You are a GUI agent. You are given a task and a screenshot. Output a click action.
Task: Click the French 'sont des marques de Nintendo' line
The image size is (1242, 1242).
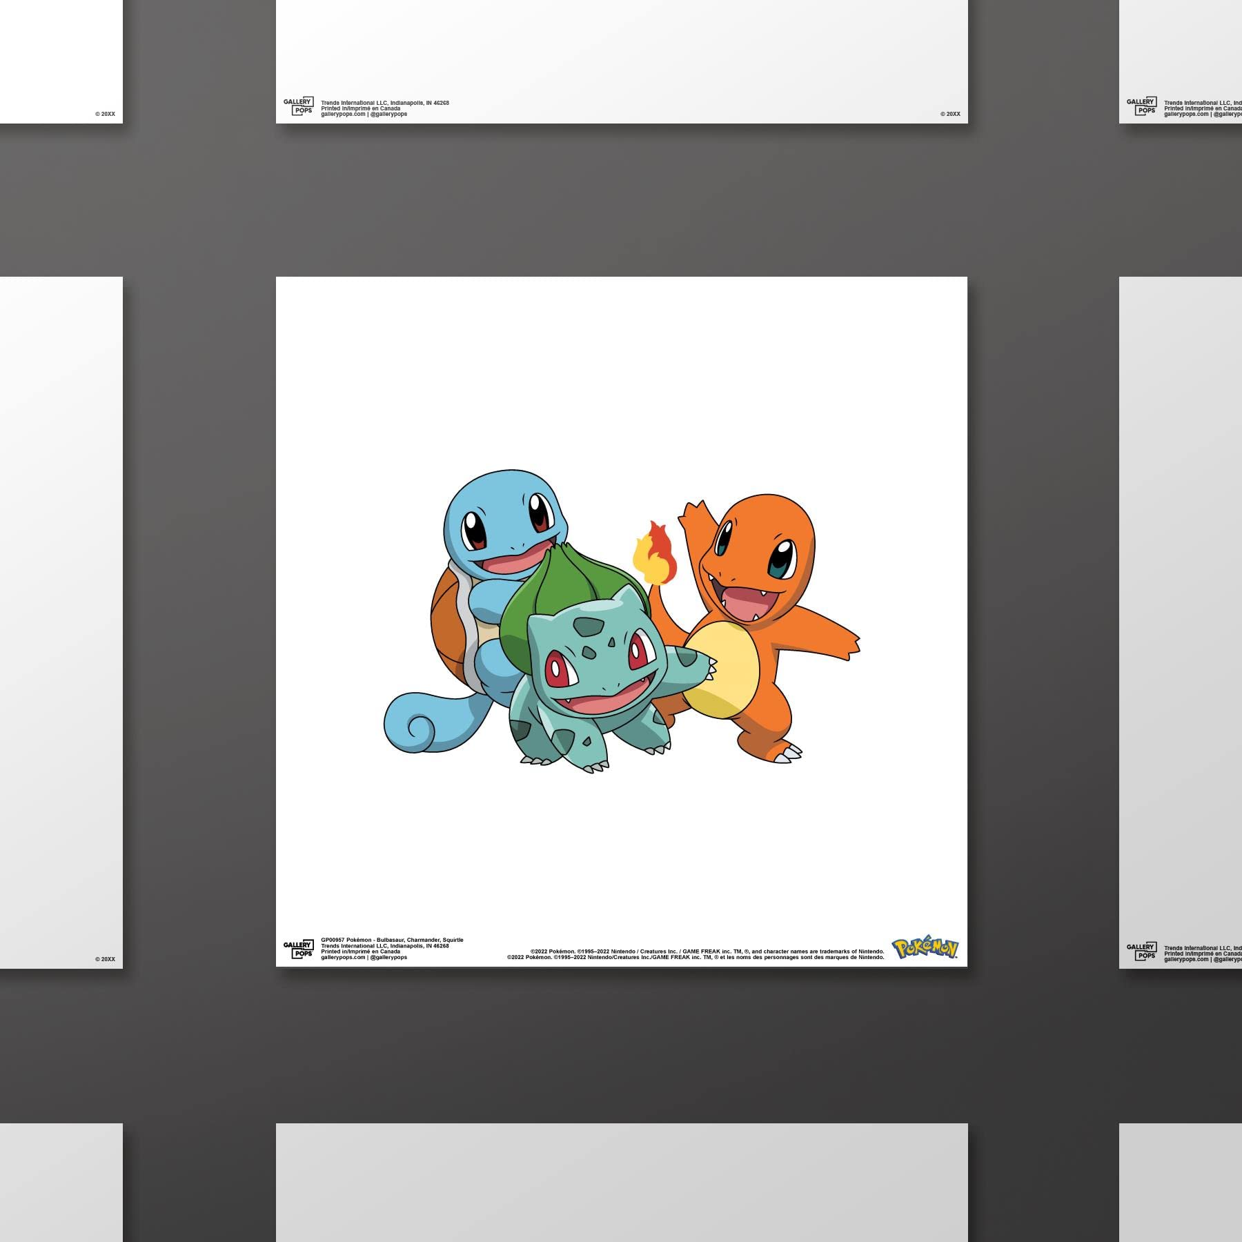[696, 957]
